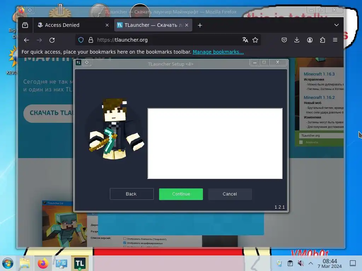The height and width of the screenshot is (271, 362).
Task: Expand the list all tabs chevron
Action: pos(337,25)
